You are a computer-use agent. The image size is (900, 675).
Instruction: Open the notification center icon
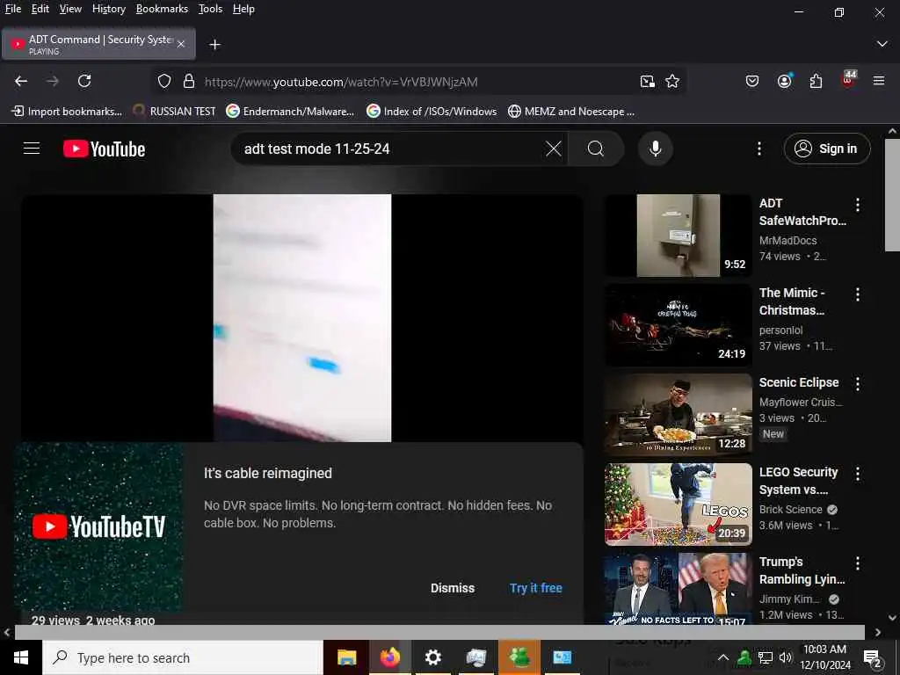point(873,657)
